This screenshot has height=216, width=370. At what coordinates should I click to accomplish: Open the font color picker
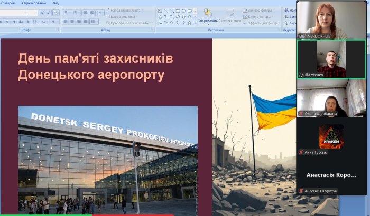54,22
